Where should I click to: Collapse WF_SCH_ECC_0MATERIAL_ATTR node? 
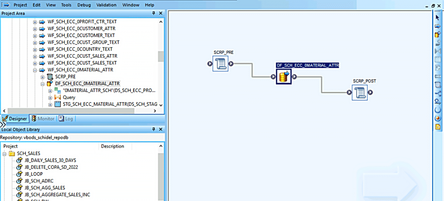click(x=35, y=70)
